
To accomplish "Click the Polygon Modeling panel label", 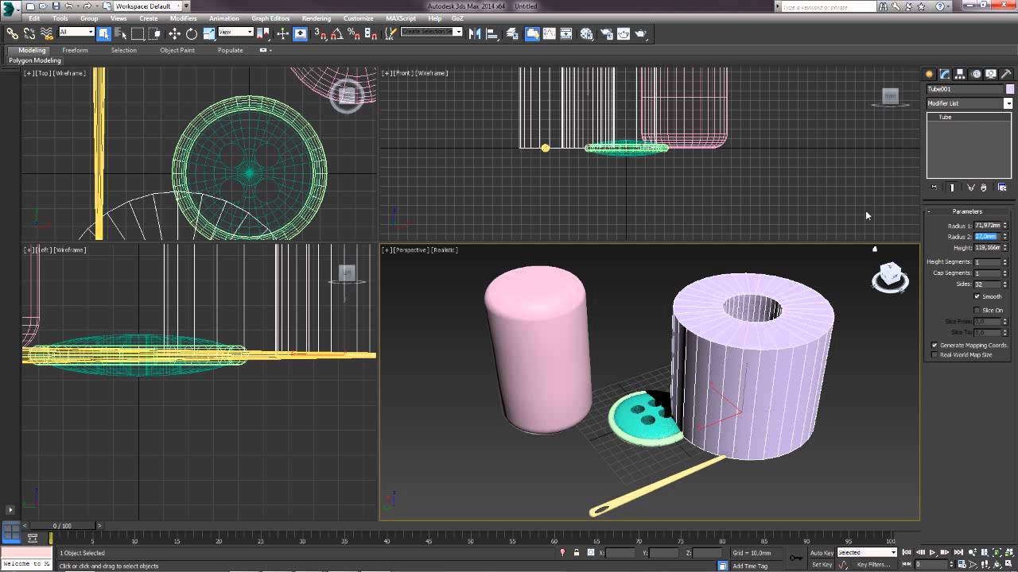I will click(x=35, y=60).
